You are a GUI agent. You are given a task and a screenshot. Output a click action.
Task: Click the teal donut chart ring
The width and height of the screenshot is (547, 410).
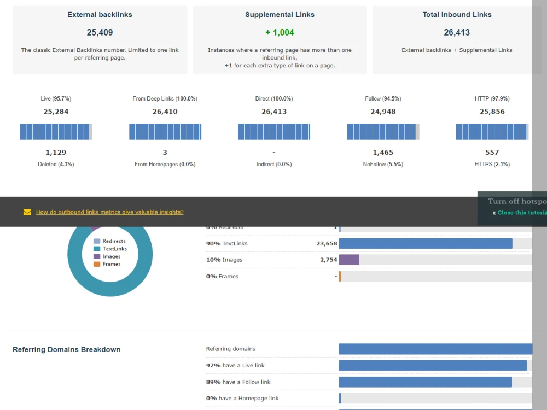(x=110, y=289)
